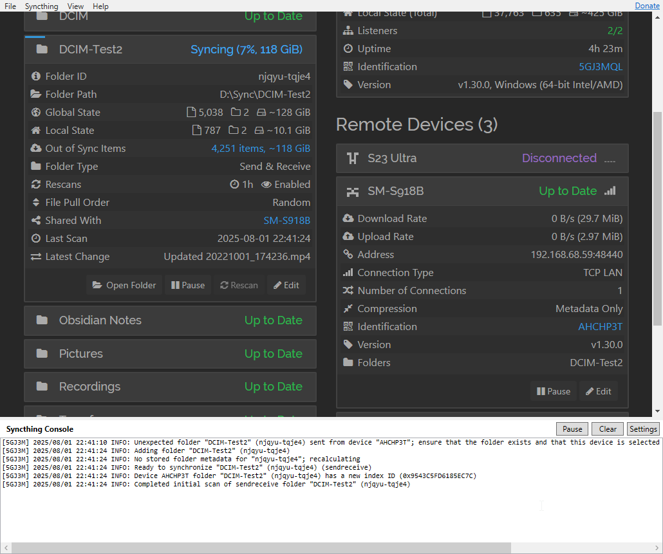
Task: Click the page scroll down arrow
Action: (x=657, y=411)
